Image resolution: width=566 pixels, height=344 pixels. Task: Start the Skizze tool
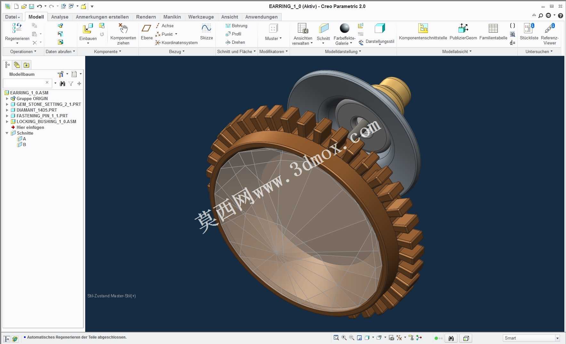coord(206,32)
